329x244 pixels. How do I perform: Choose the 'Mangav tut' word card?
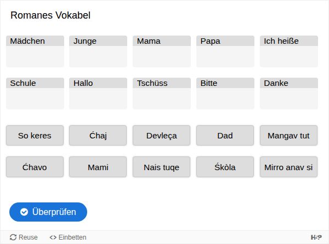[288, 136]
